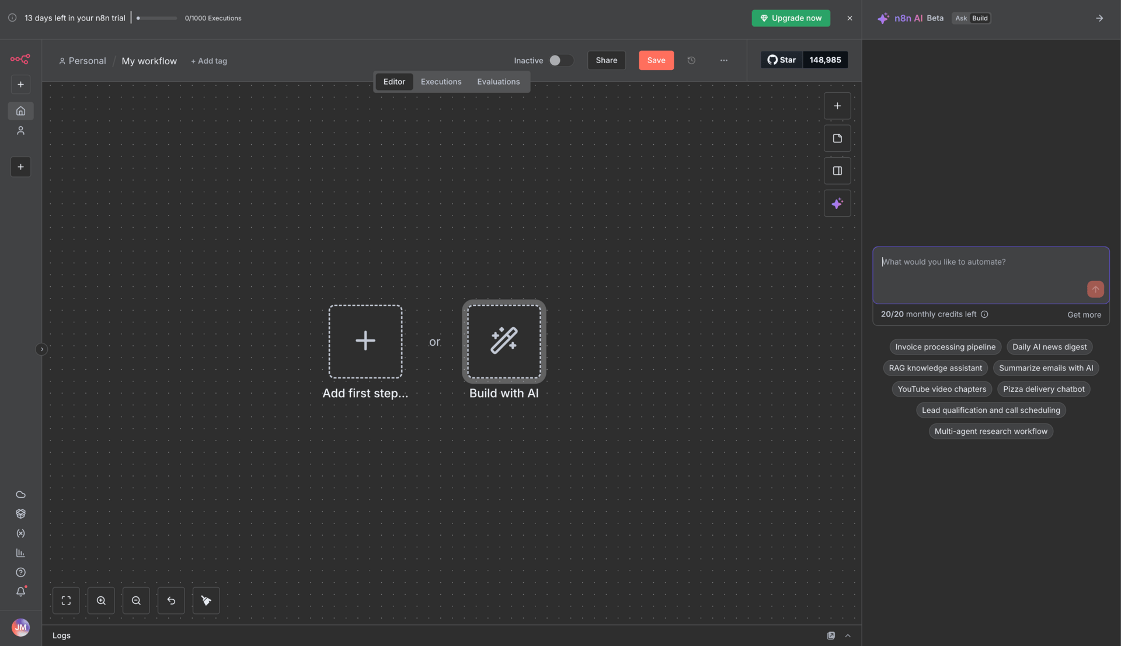The height and width of the screenshot is (646, 1121).
Task: Open the Insights chart icon in sidebar
Action: pyautogui.click(x=20, y=553)
